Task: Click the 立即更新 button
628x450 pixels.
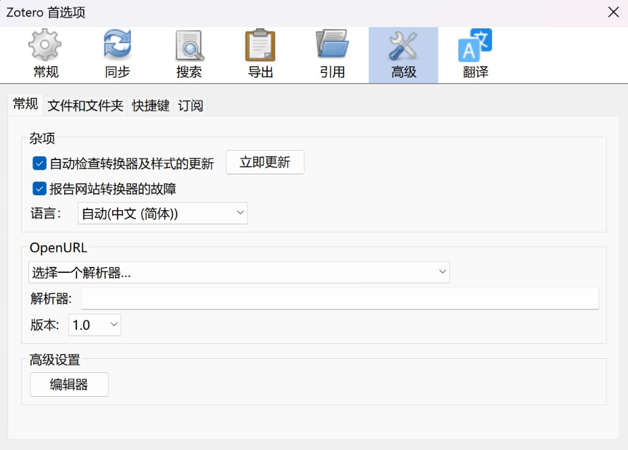Action: point(265,162)
